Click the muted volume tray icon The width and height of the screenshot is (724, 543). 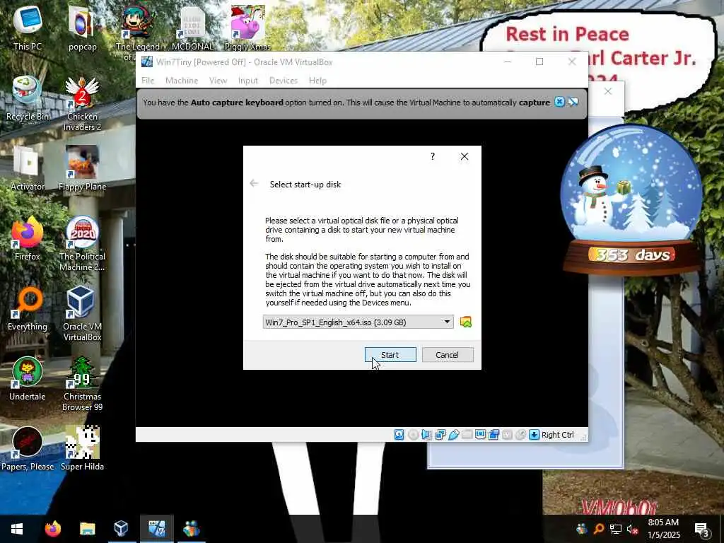[633, 529]
